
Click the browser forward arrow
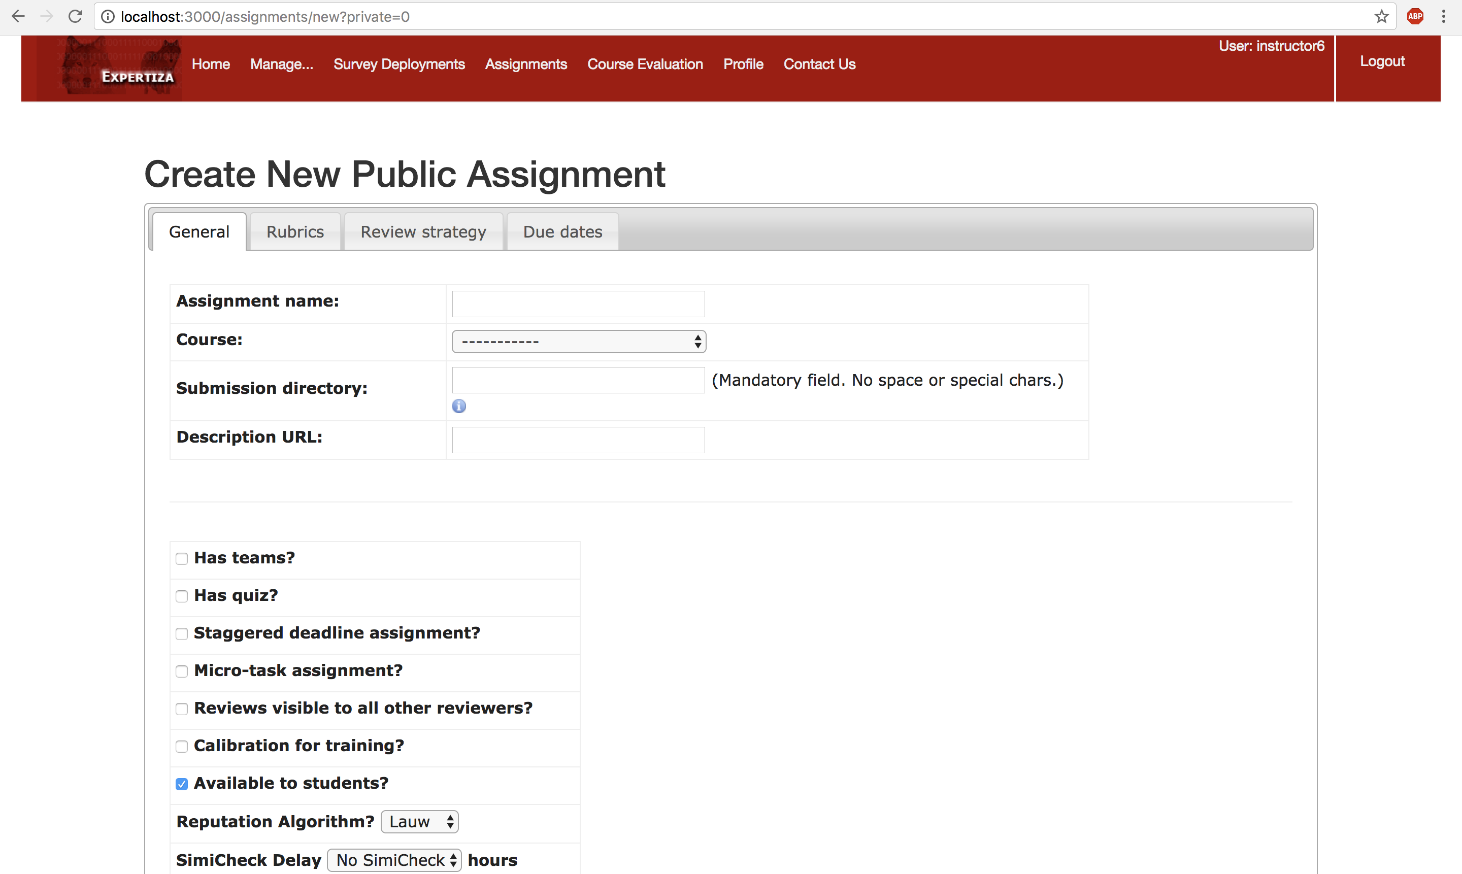(47, 16)
